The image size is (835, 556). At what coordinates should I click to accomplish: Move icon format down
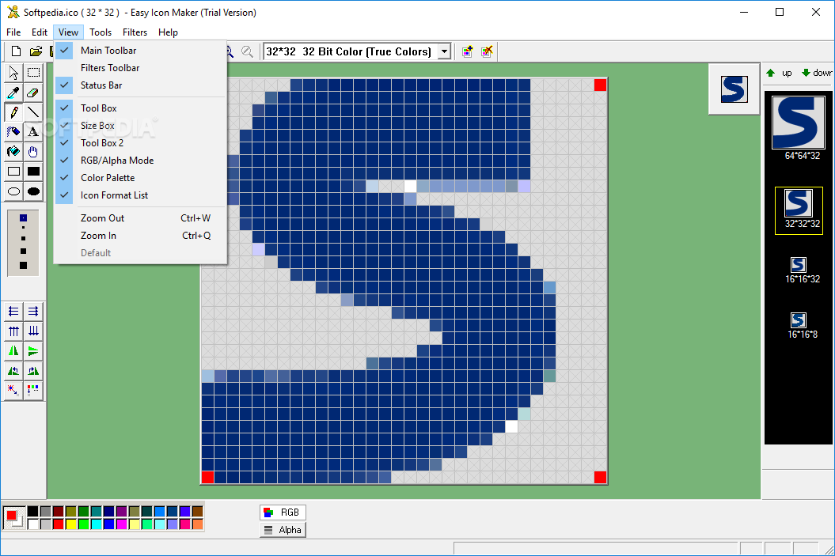[817, 73]
